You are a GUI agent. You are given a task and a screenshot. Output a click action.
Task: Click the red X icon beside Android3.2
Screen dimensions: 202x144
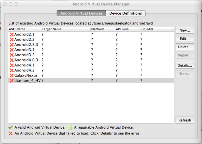pyautogui.click(x=11, y=55)
